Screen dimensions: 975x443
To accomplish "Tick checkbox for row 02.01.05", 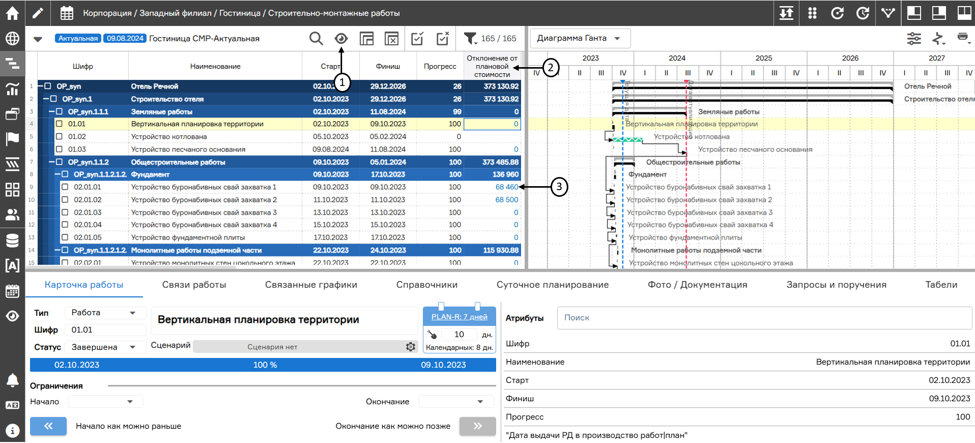I will 65,237.
